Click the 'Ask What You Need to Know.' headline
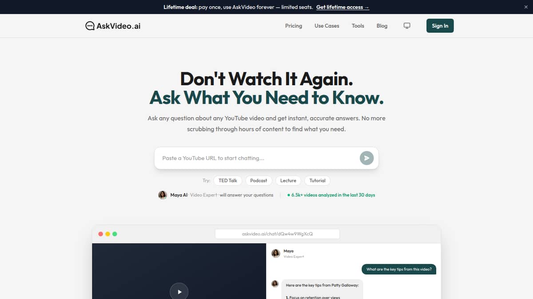 (266, 98)
